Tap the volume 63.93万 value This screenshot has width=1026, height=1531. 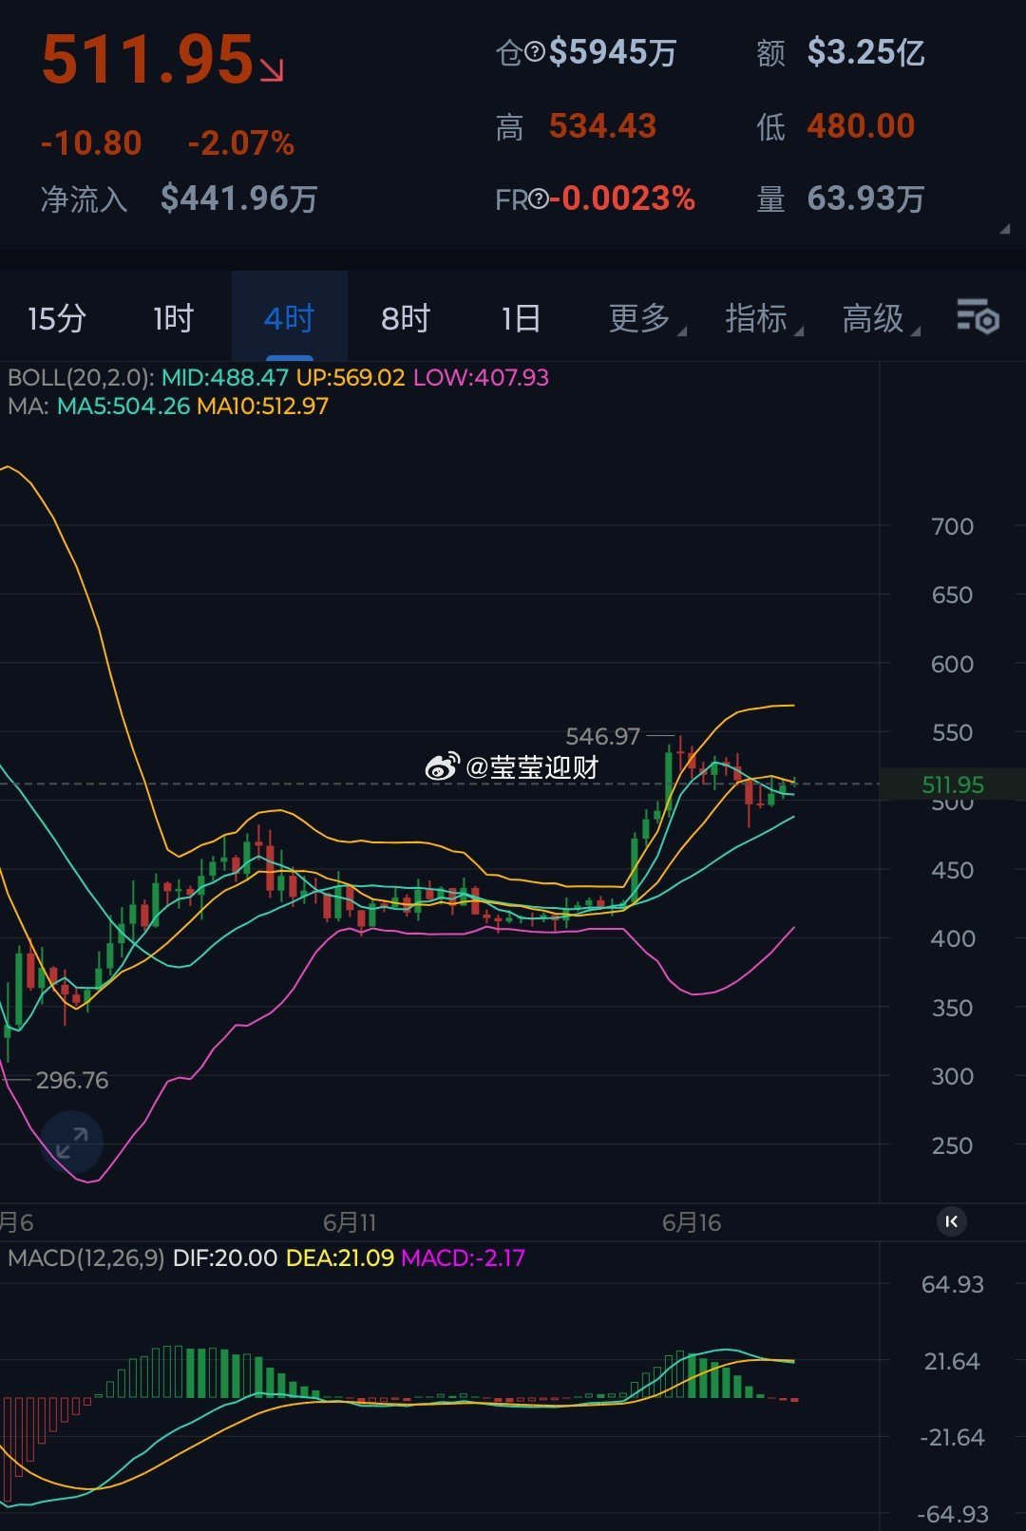[x=865, y=198]
